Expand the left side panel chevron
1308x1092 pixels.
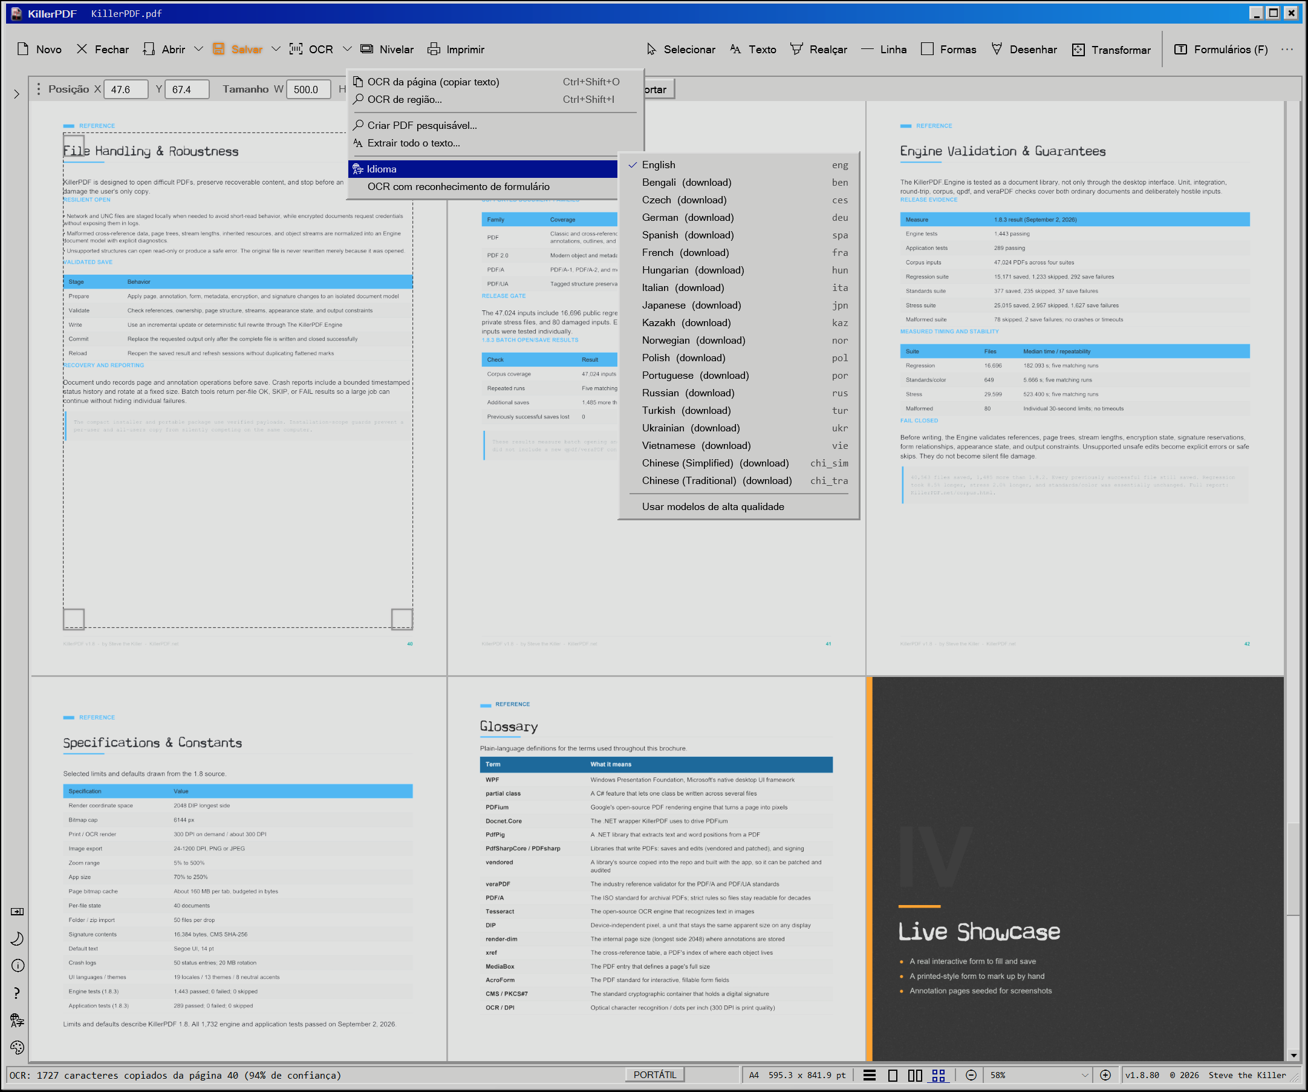(x=17, y=94)
